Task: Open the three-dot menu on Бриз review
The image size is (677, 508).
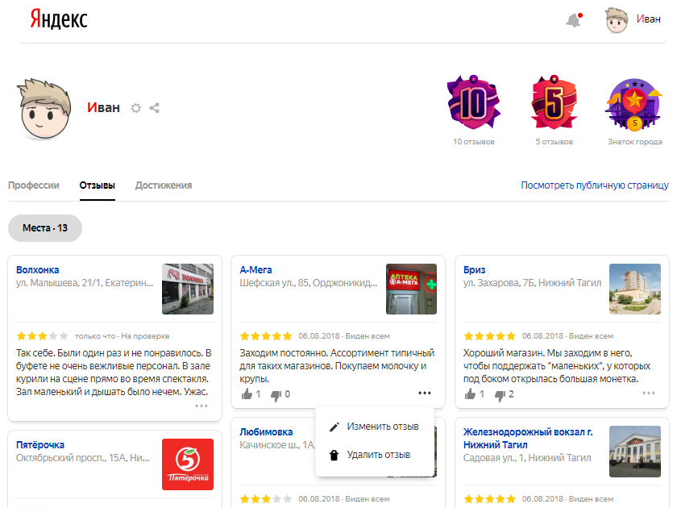Action: [x=649, y=393]
